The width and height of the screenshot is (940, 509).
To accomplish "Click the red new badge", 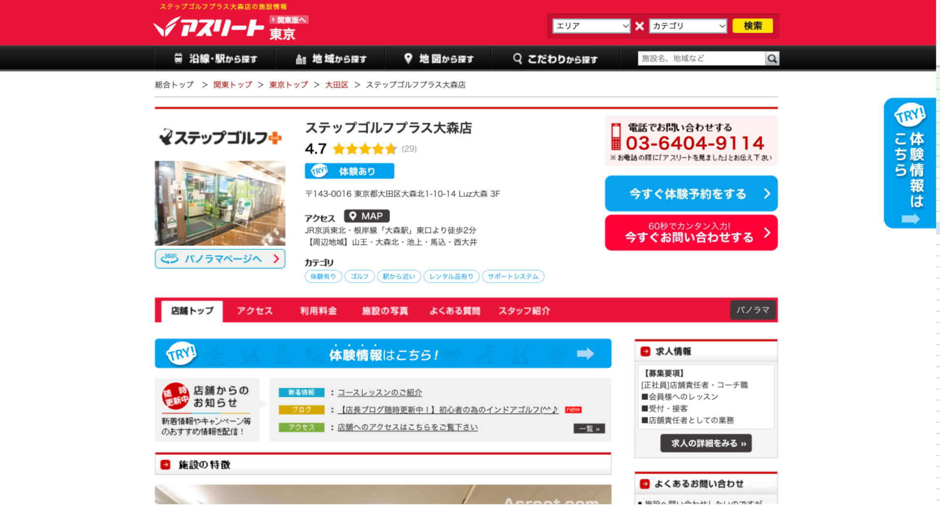I will (573, 410).
